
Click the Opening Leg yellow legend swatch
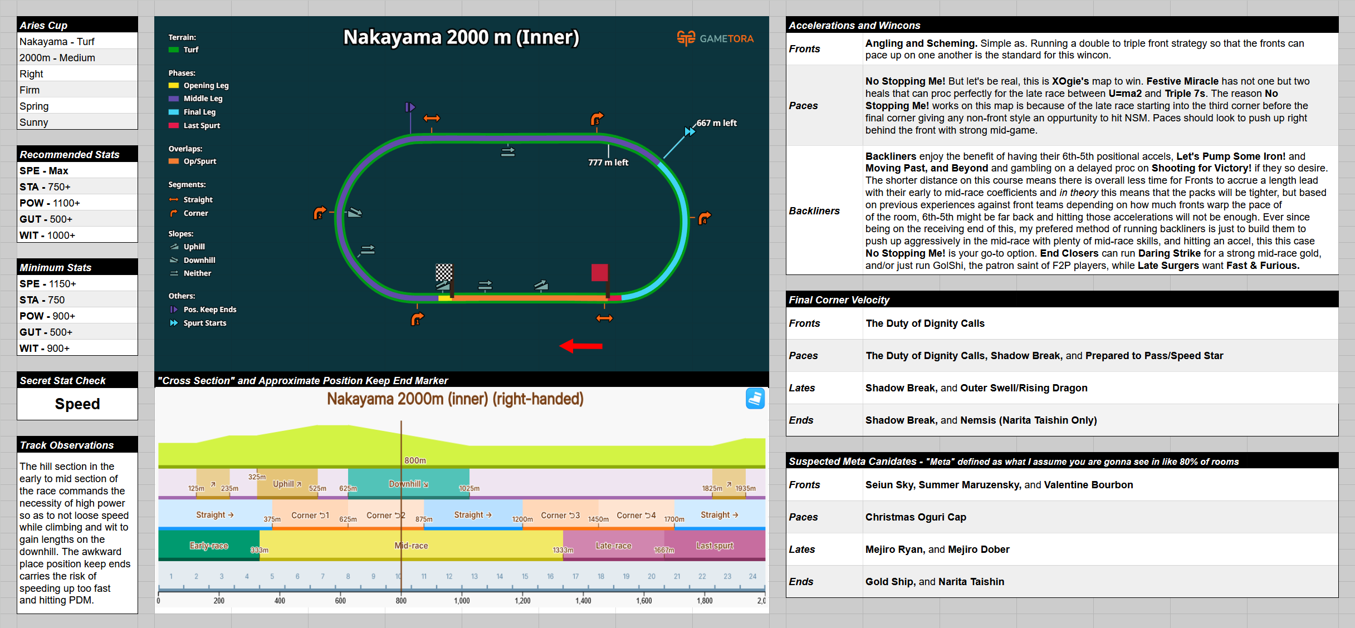coord(174,86)
